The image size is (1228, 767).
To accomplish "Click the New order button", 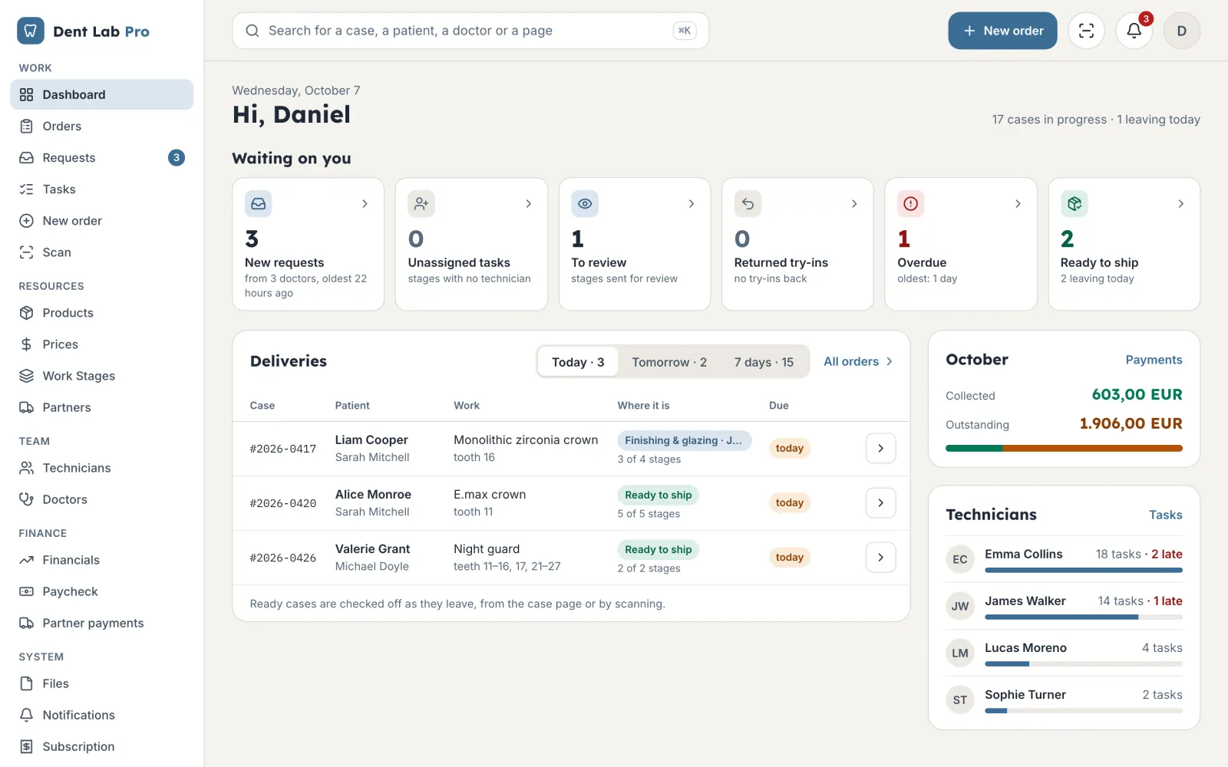I will (x=1002, y=31).
